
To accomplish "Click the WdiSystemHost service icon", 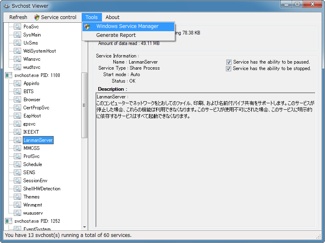I will point(17,51).
